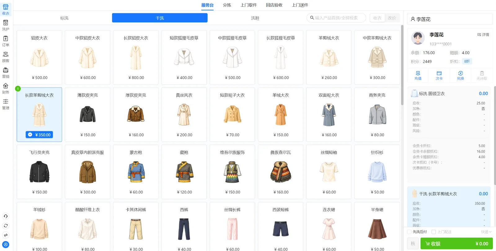
Task: Click the 次卡 card icon
Action: (x=439, y=75)
